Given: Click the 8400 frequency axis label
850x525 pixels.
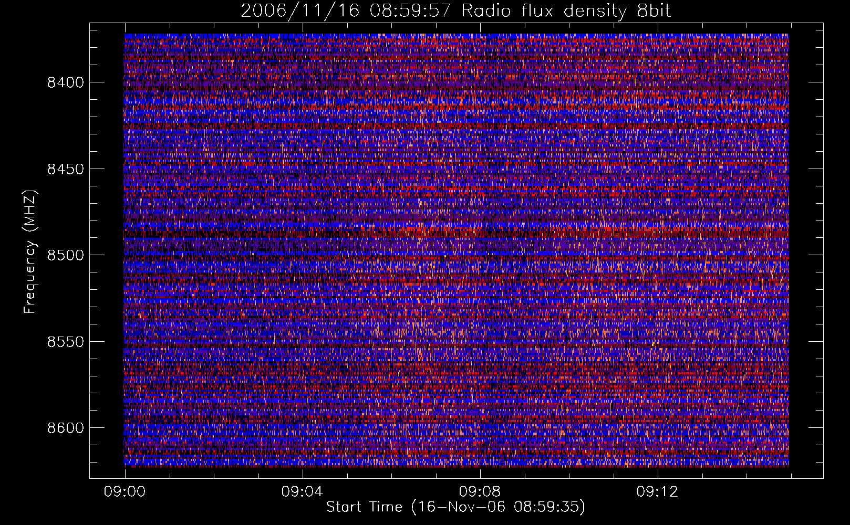Looking at the screenshot, I should (66, 82).
